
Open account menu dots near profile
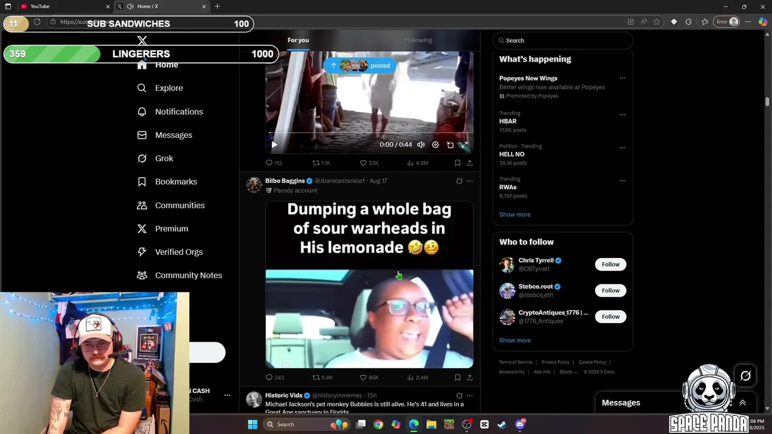[227, 395]
